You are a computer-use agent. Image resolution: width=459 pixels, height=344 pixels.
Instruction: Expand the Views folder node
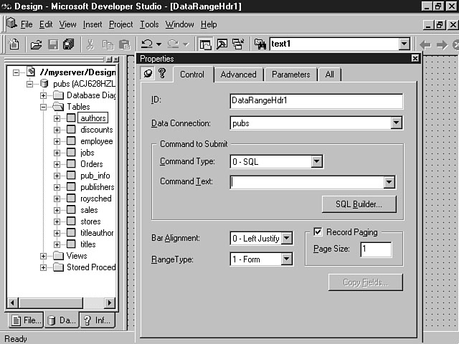(x=44, y=256)
